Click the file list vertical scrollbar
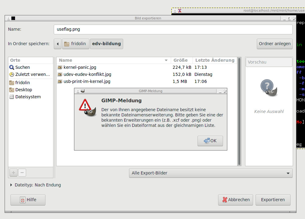The height and width of the screenshot is (219, 305). [x=239, y=111]
